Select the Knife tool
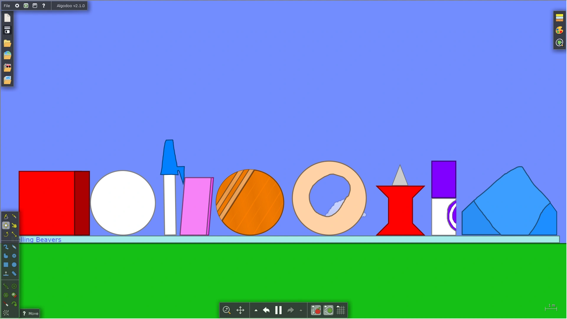 coord(14,217)
